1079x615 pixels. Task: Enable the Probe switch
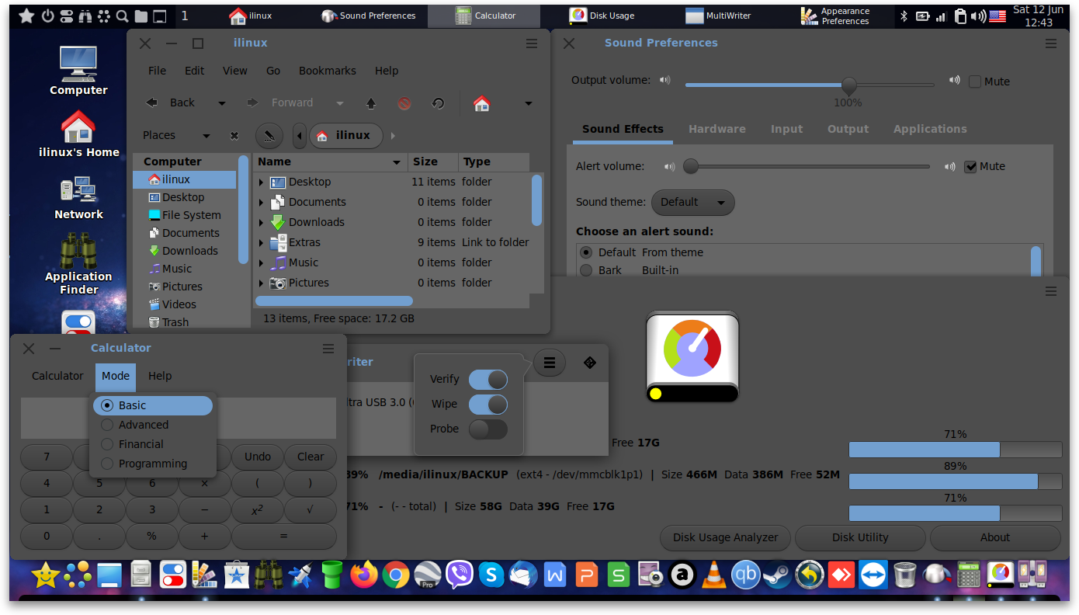point(488,429)
